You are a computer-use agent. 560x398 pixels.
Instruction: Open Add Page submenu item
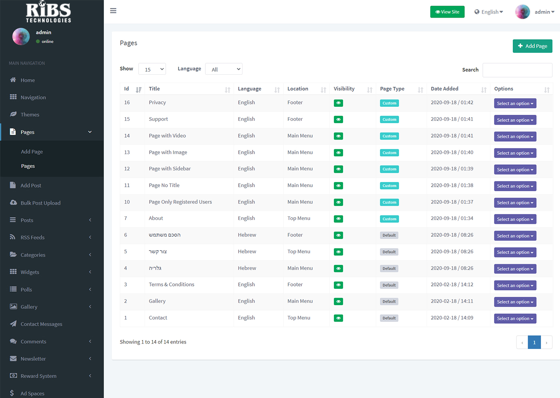coord(32,152)
